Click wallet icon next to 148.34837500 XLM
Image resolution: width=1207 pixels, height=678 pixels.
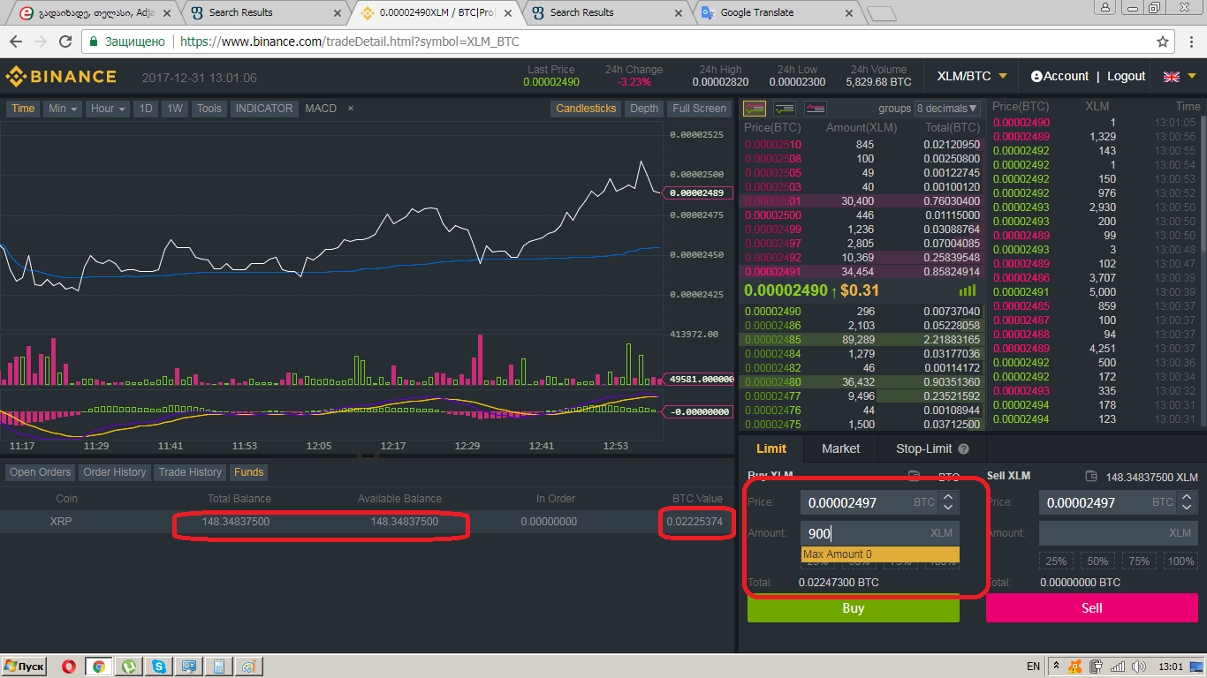point(1091,477)
